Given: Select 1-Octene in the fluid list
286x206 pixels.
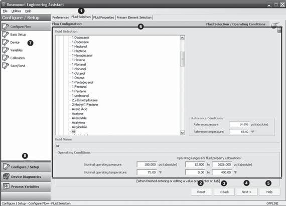Looking at the screenshot, I should 78,78.
